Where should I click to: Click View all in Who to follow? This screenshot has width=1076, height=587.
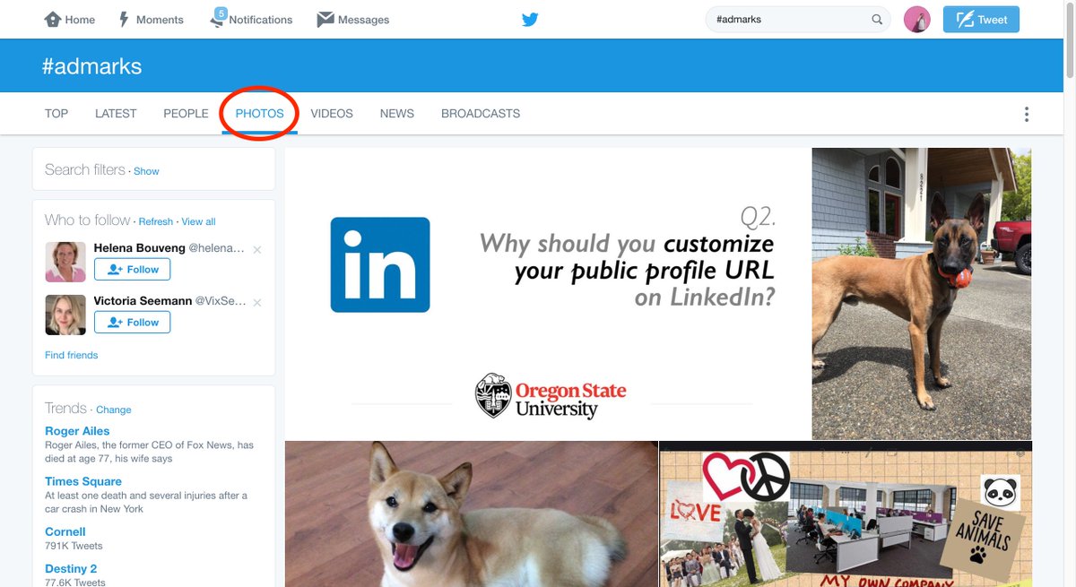click(198, 221)
